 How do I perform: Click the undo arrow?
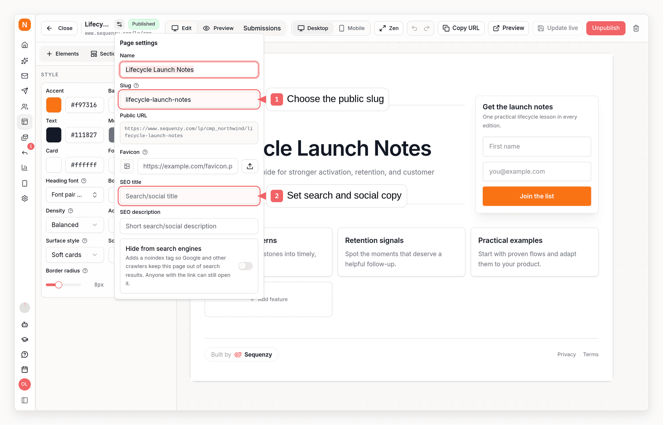pos(414,28)
